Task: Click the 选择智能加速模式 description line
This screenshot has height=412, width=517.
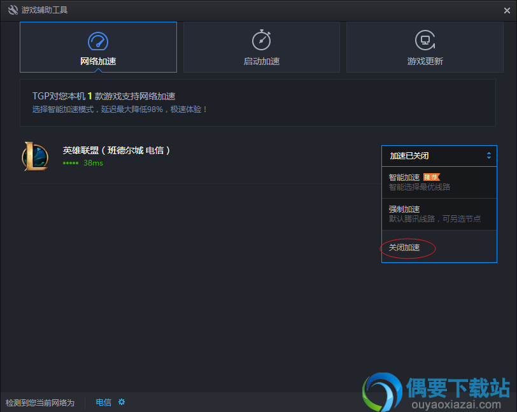Action: (120, 109)
